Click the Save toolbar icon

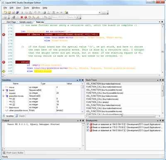(13, 12)
